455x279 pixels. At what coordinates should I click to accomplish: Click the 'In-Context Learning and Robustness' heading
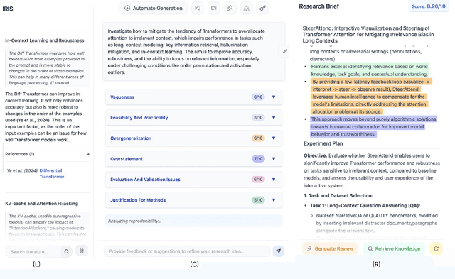(45, 40)
